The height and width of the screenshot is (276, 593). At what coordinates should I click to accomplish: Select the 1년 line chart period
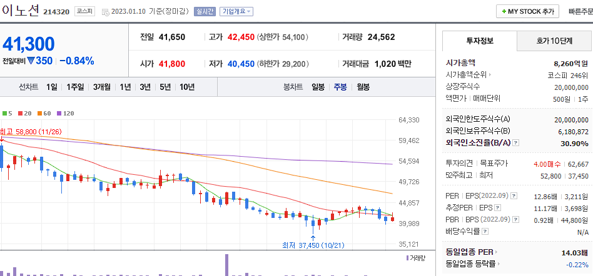125,87
